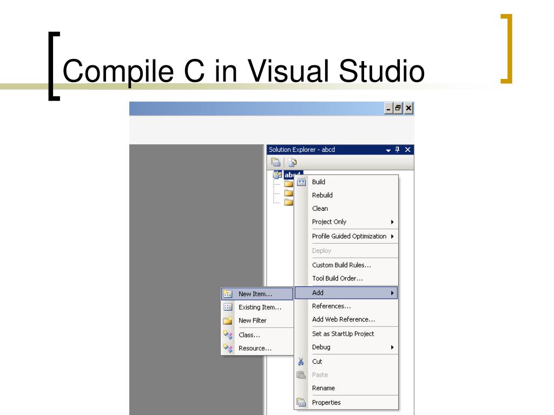Click the New Filter folder icon
This screenshot has width=554, height=415.
click(x=228, y=320)
